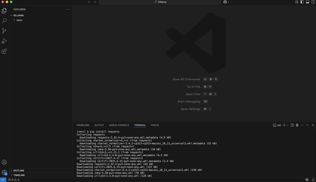Show errors and warnings in status bar
This screenshot has height=182, width=316.
pos(13,180)
